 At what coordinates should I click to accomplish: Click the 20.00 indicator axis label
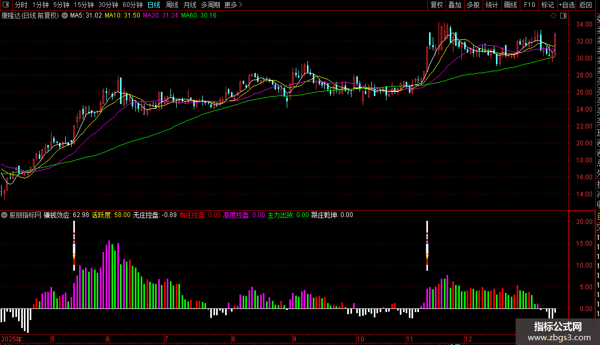pos(584,221)
